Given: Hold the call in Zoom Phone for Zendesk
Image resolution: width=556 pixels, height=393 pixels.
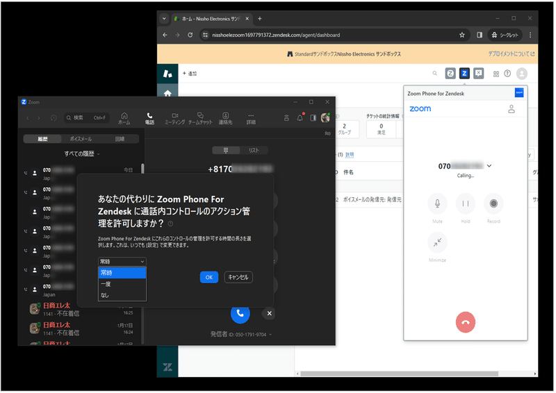Looking at the screenshot, I should (x=466, y=204).
